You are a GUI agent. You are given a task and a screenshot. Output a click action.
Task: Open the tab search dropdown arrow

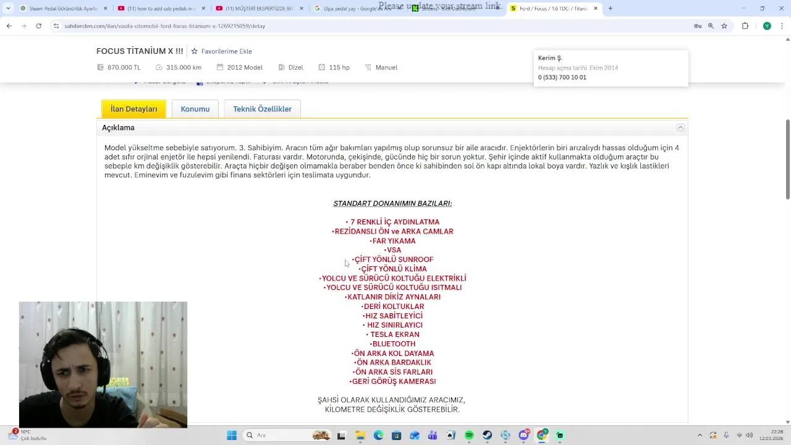7,9
